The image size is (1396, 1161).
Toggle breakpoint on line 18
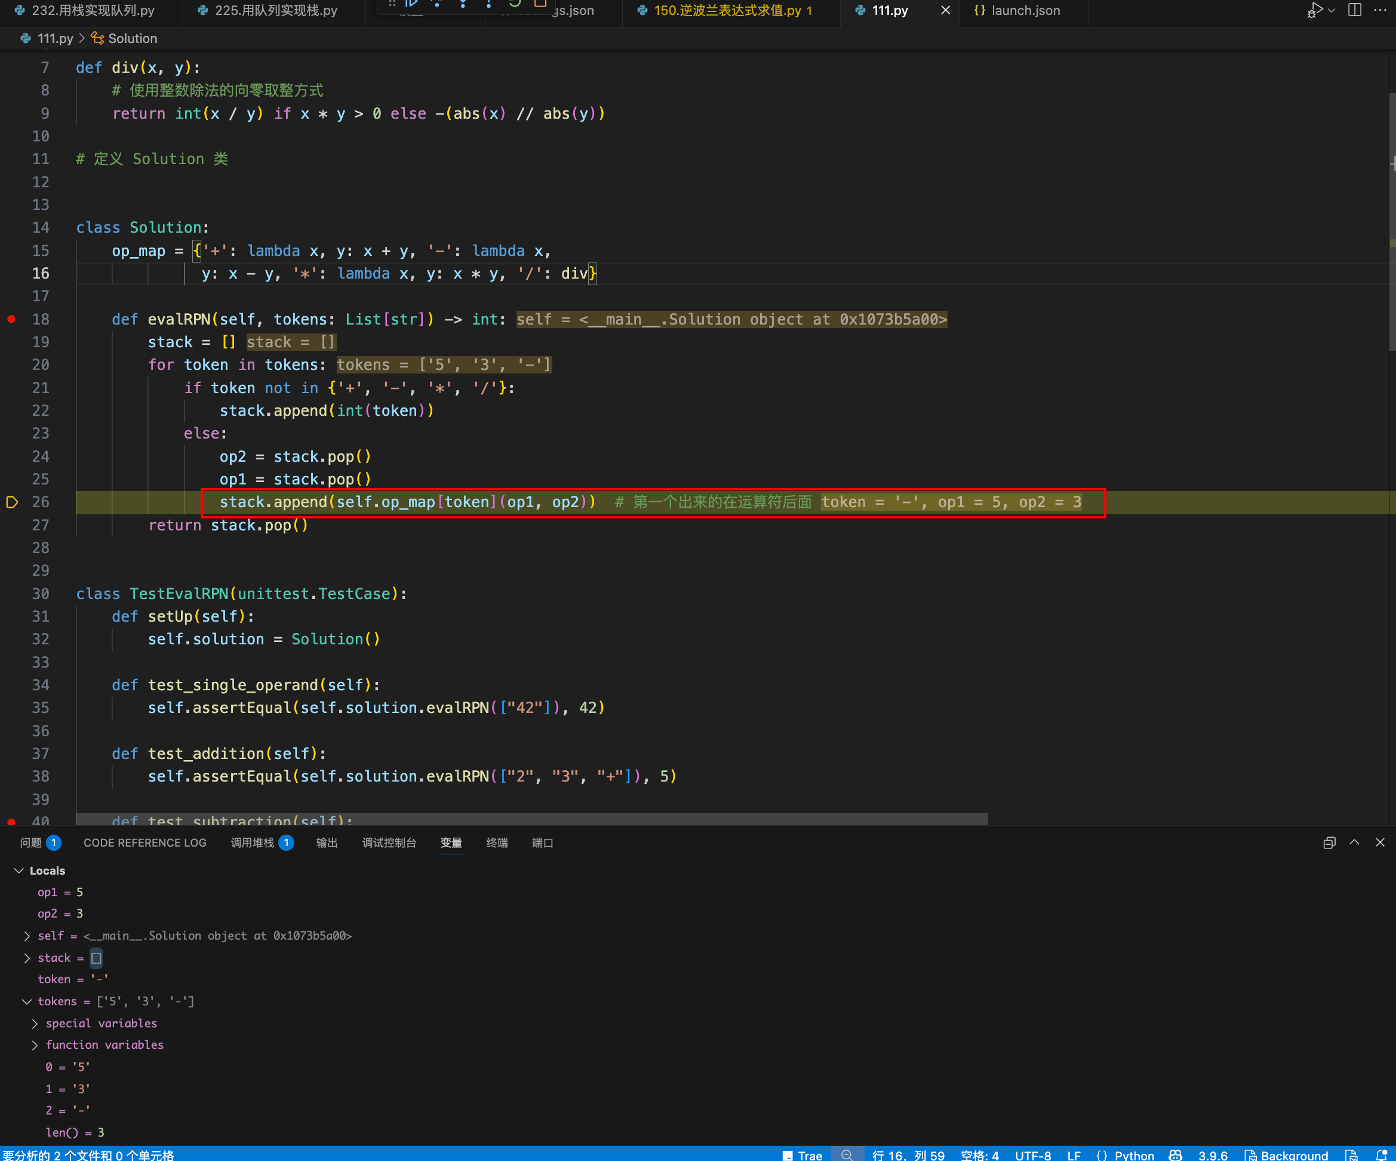[11, 319]
